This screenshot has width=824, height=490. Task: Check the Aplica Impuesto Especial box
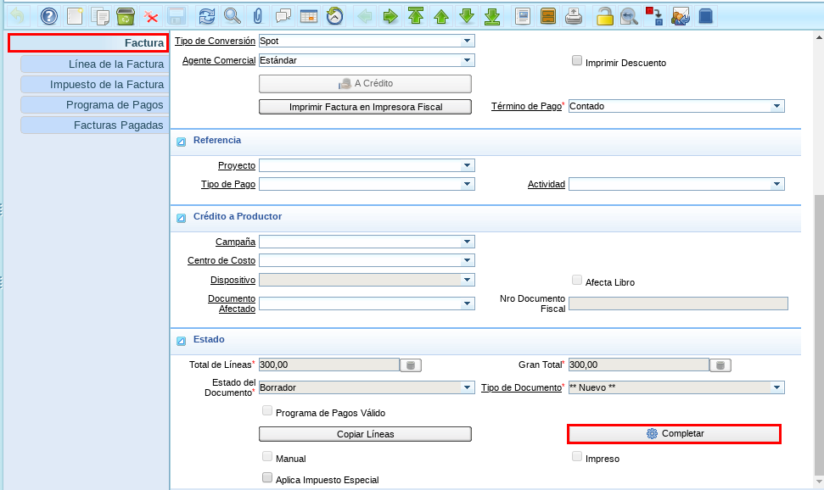click(268, 478)
